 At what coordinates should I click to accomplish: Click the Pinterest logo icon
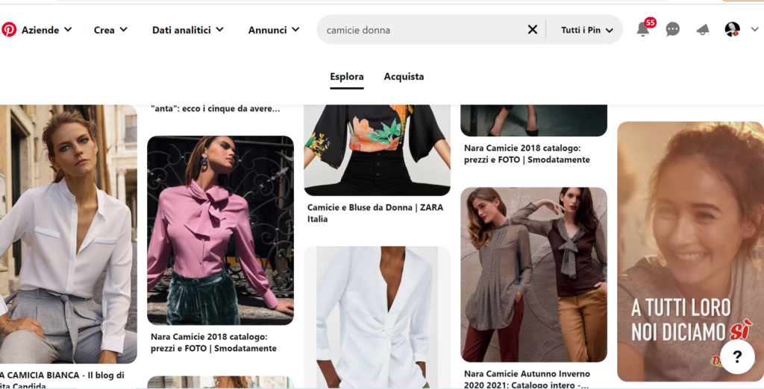pyautogui.click(x=9, y=30)
